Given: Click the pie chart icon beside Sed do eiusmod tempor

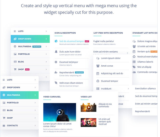Looking at the screenshot, I should pyautogui.click(x=56, y=41).
